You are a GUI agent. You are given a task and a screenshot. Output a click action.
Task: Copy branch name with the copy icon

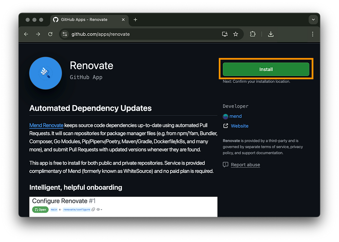[93, 209]
